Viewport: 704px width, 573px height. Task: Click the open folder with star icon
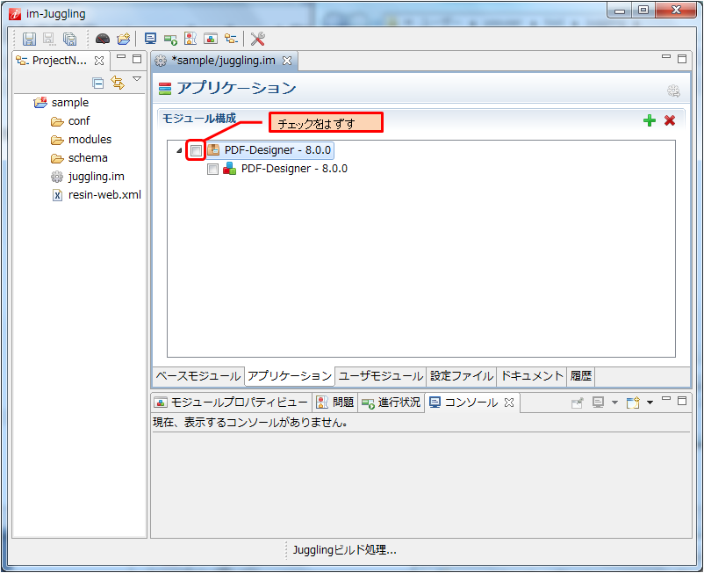[x=124, y=39]
